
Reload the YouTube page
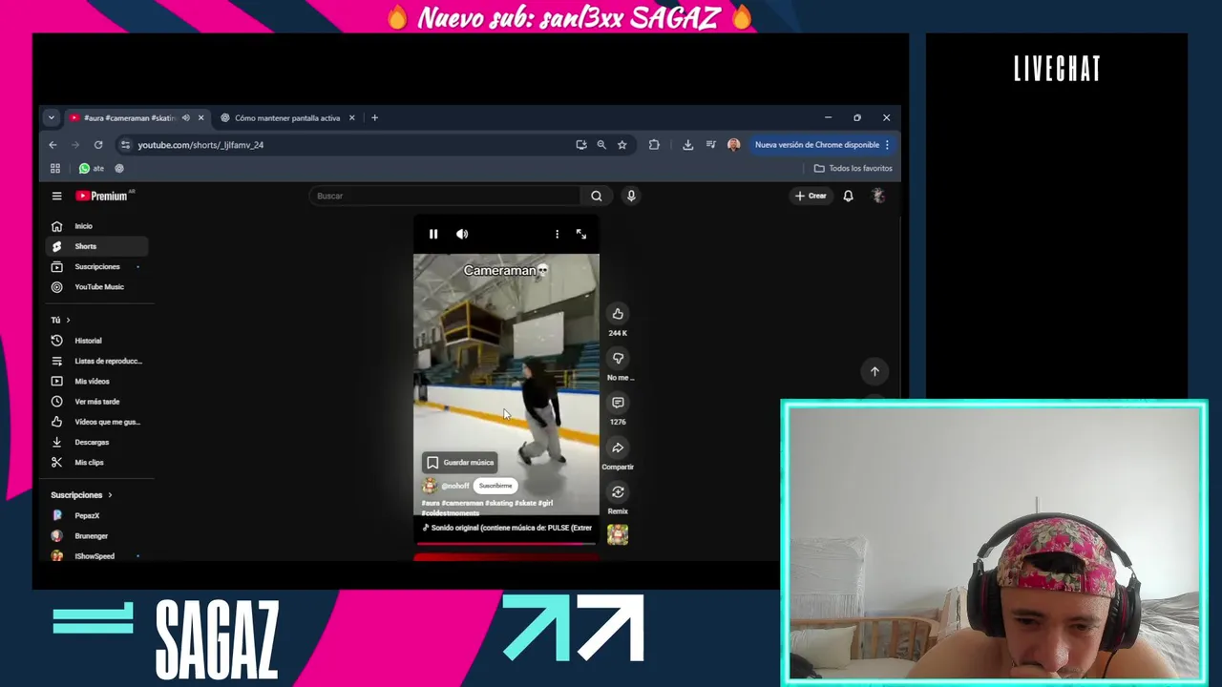coord(97,145)
